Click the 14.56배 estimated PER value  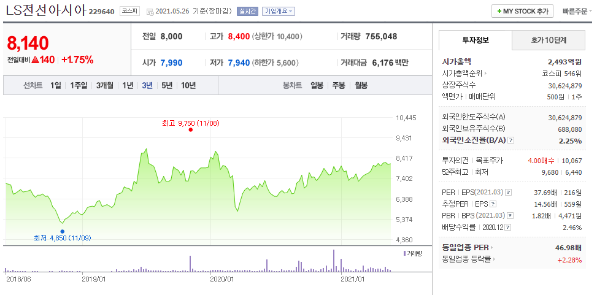click(545, 204)
